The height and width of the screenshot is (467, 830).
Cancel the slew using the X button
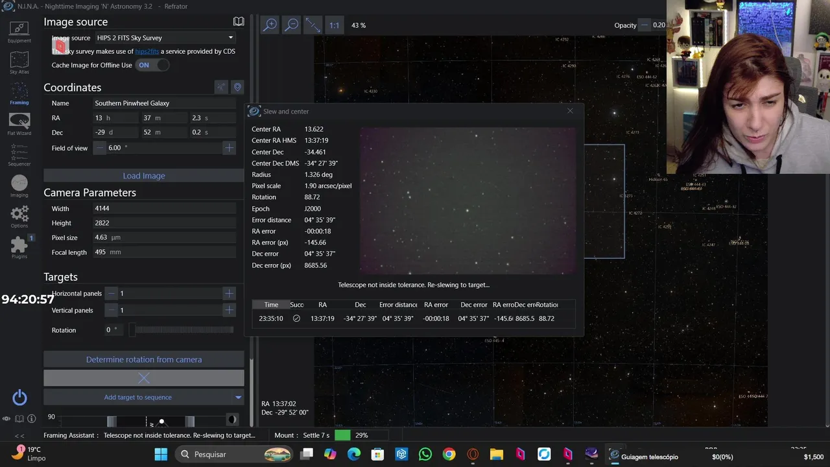(x=144, y=377)
